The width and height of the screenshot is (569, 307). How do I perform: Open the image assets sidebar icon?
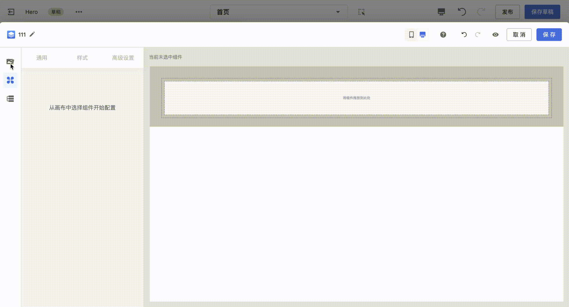pos(10,62)
